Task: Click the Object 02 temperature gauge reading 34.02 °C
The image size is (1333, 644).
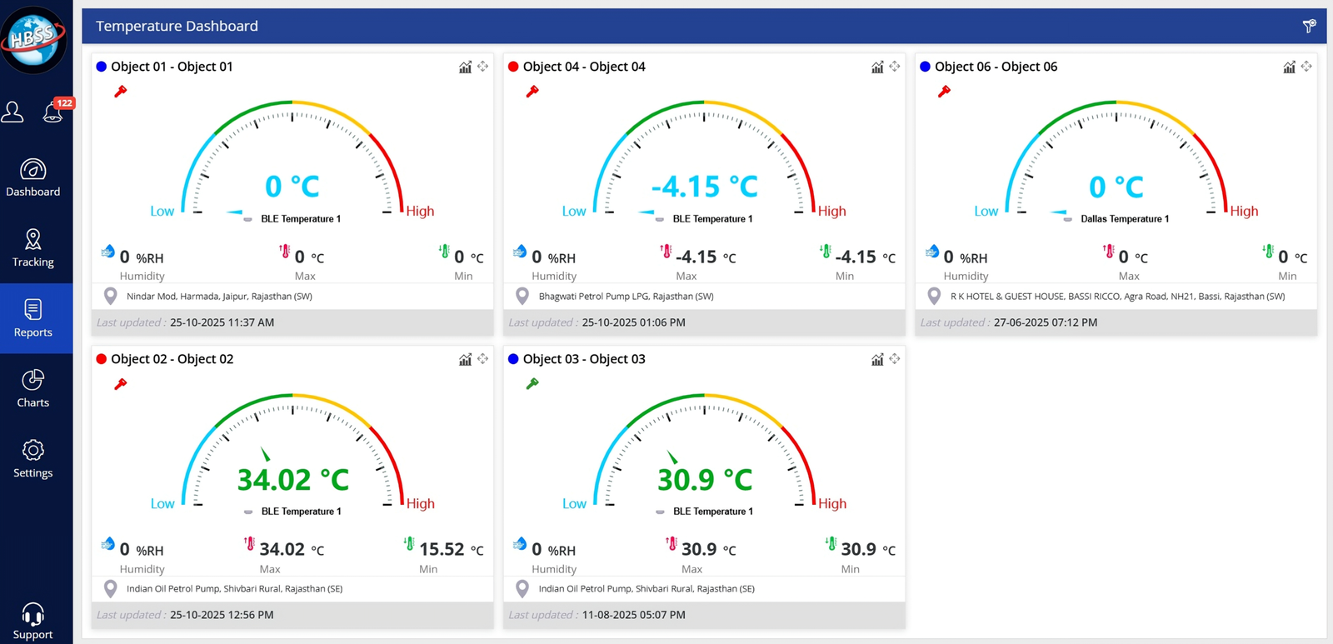Action: coord(292,479)
